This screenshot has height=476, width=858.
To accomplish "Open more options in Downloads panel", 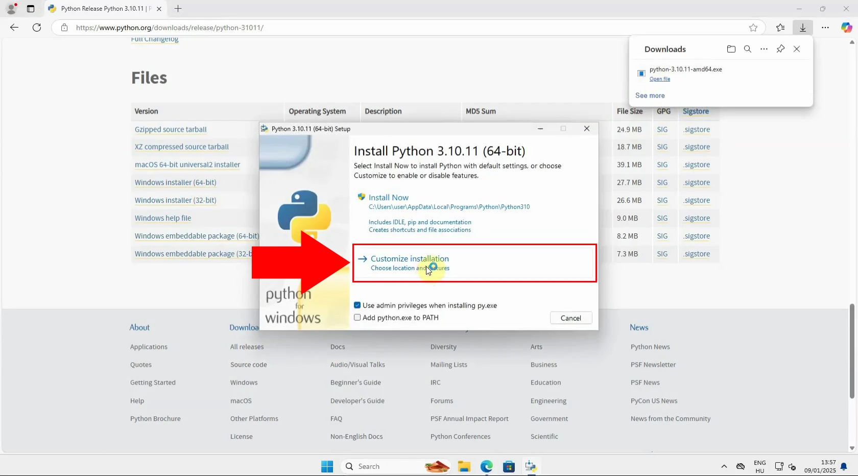I will pyautogui.click(x=764, y=49).
